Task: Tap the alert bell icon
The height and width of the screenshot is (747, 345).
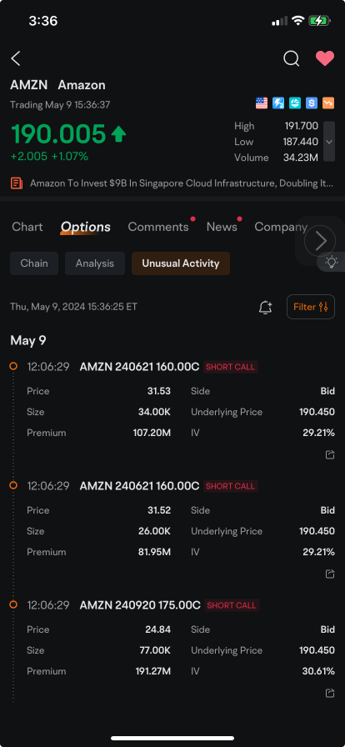Action: coord(266,308)
